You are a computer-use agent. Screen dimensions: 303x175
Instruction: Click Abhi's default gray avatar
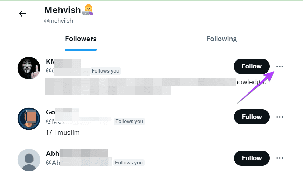coord(29,160)
